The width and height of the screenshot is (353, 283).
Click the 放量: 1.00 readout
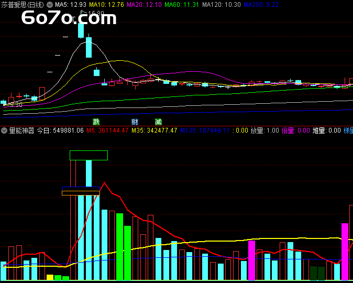(x=265, y=130)
